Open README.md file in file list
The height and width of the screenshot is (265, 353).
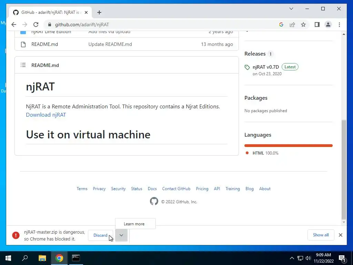[x=44, y=45]
